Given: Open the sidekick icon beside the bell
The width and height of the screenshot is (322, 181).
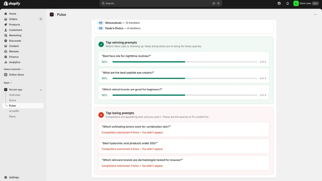Looking at the screenshot, I should (x=279, y=4).
